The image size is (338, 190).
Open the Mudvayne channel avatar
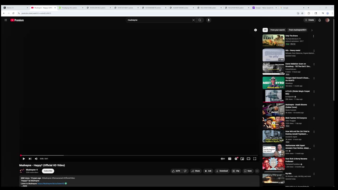[22, 171]
